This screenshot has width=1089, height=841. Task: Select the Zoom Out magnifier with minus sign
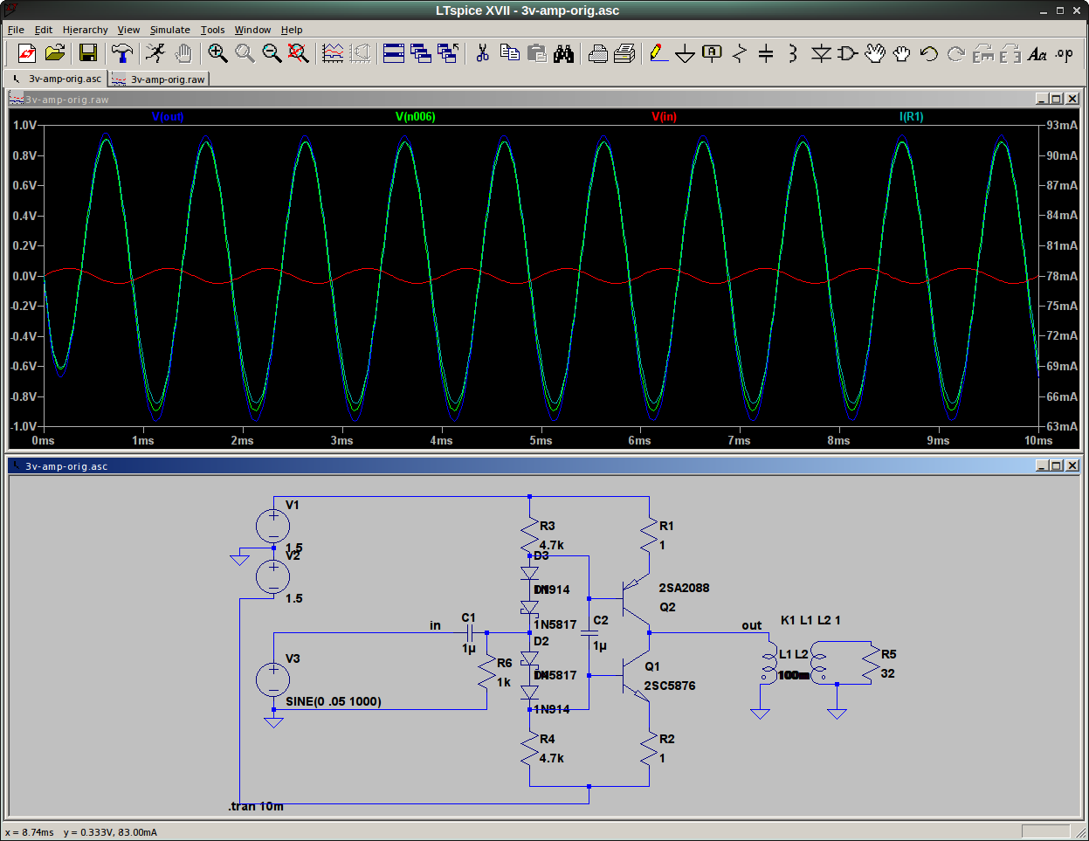[x=272, y=53]
